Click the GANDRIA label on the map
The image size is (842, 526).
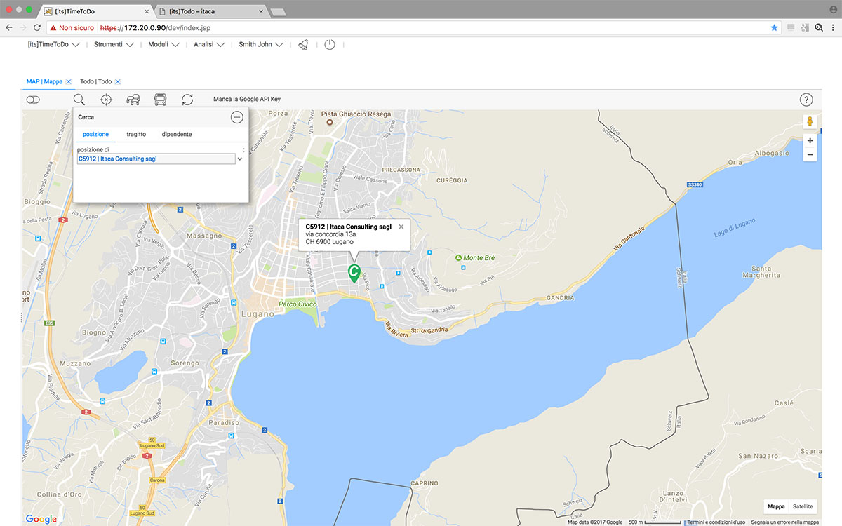click(x=559, y=298)
